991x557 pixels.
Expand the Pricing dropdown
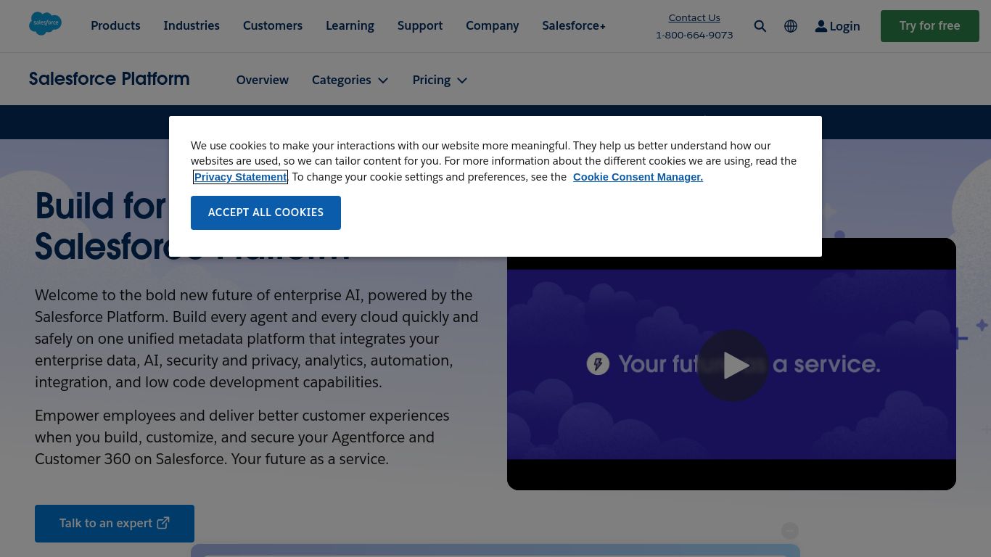(x=440, y=80)
